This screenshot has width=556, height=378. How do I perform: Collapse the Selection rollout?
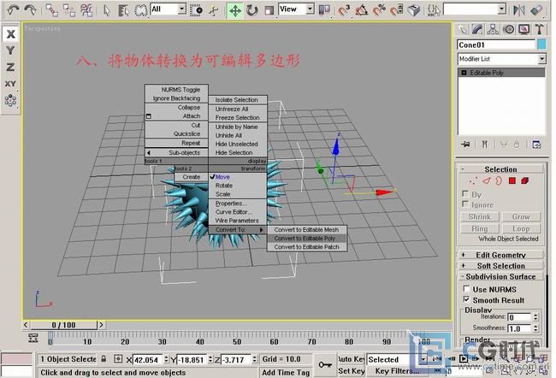[500, 169]
